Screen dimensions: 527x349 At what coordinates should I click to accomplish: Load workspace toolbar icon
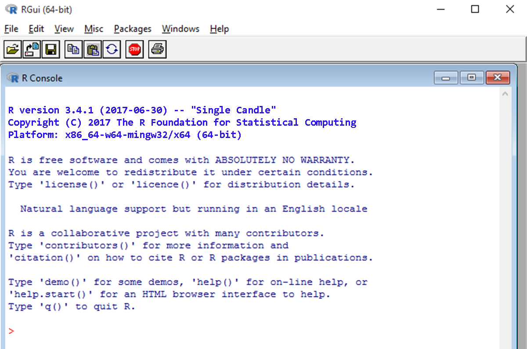[32, 49]
